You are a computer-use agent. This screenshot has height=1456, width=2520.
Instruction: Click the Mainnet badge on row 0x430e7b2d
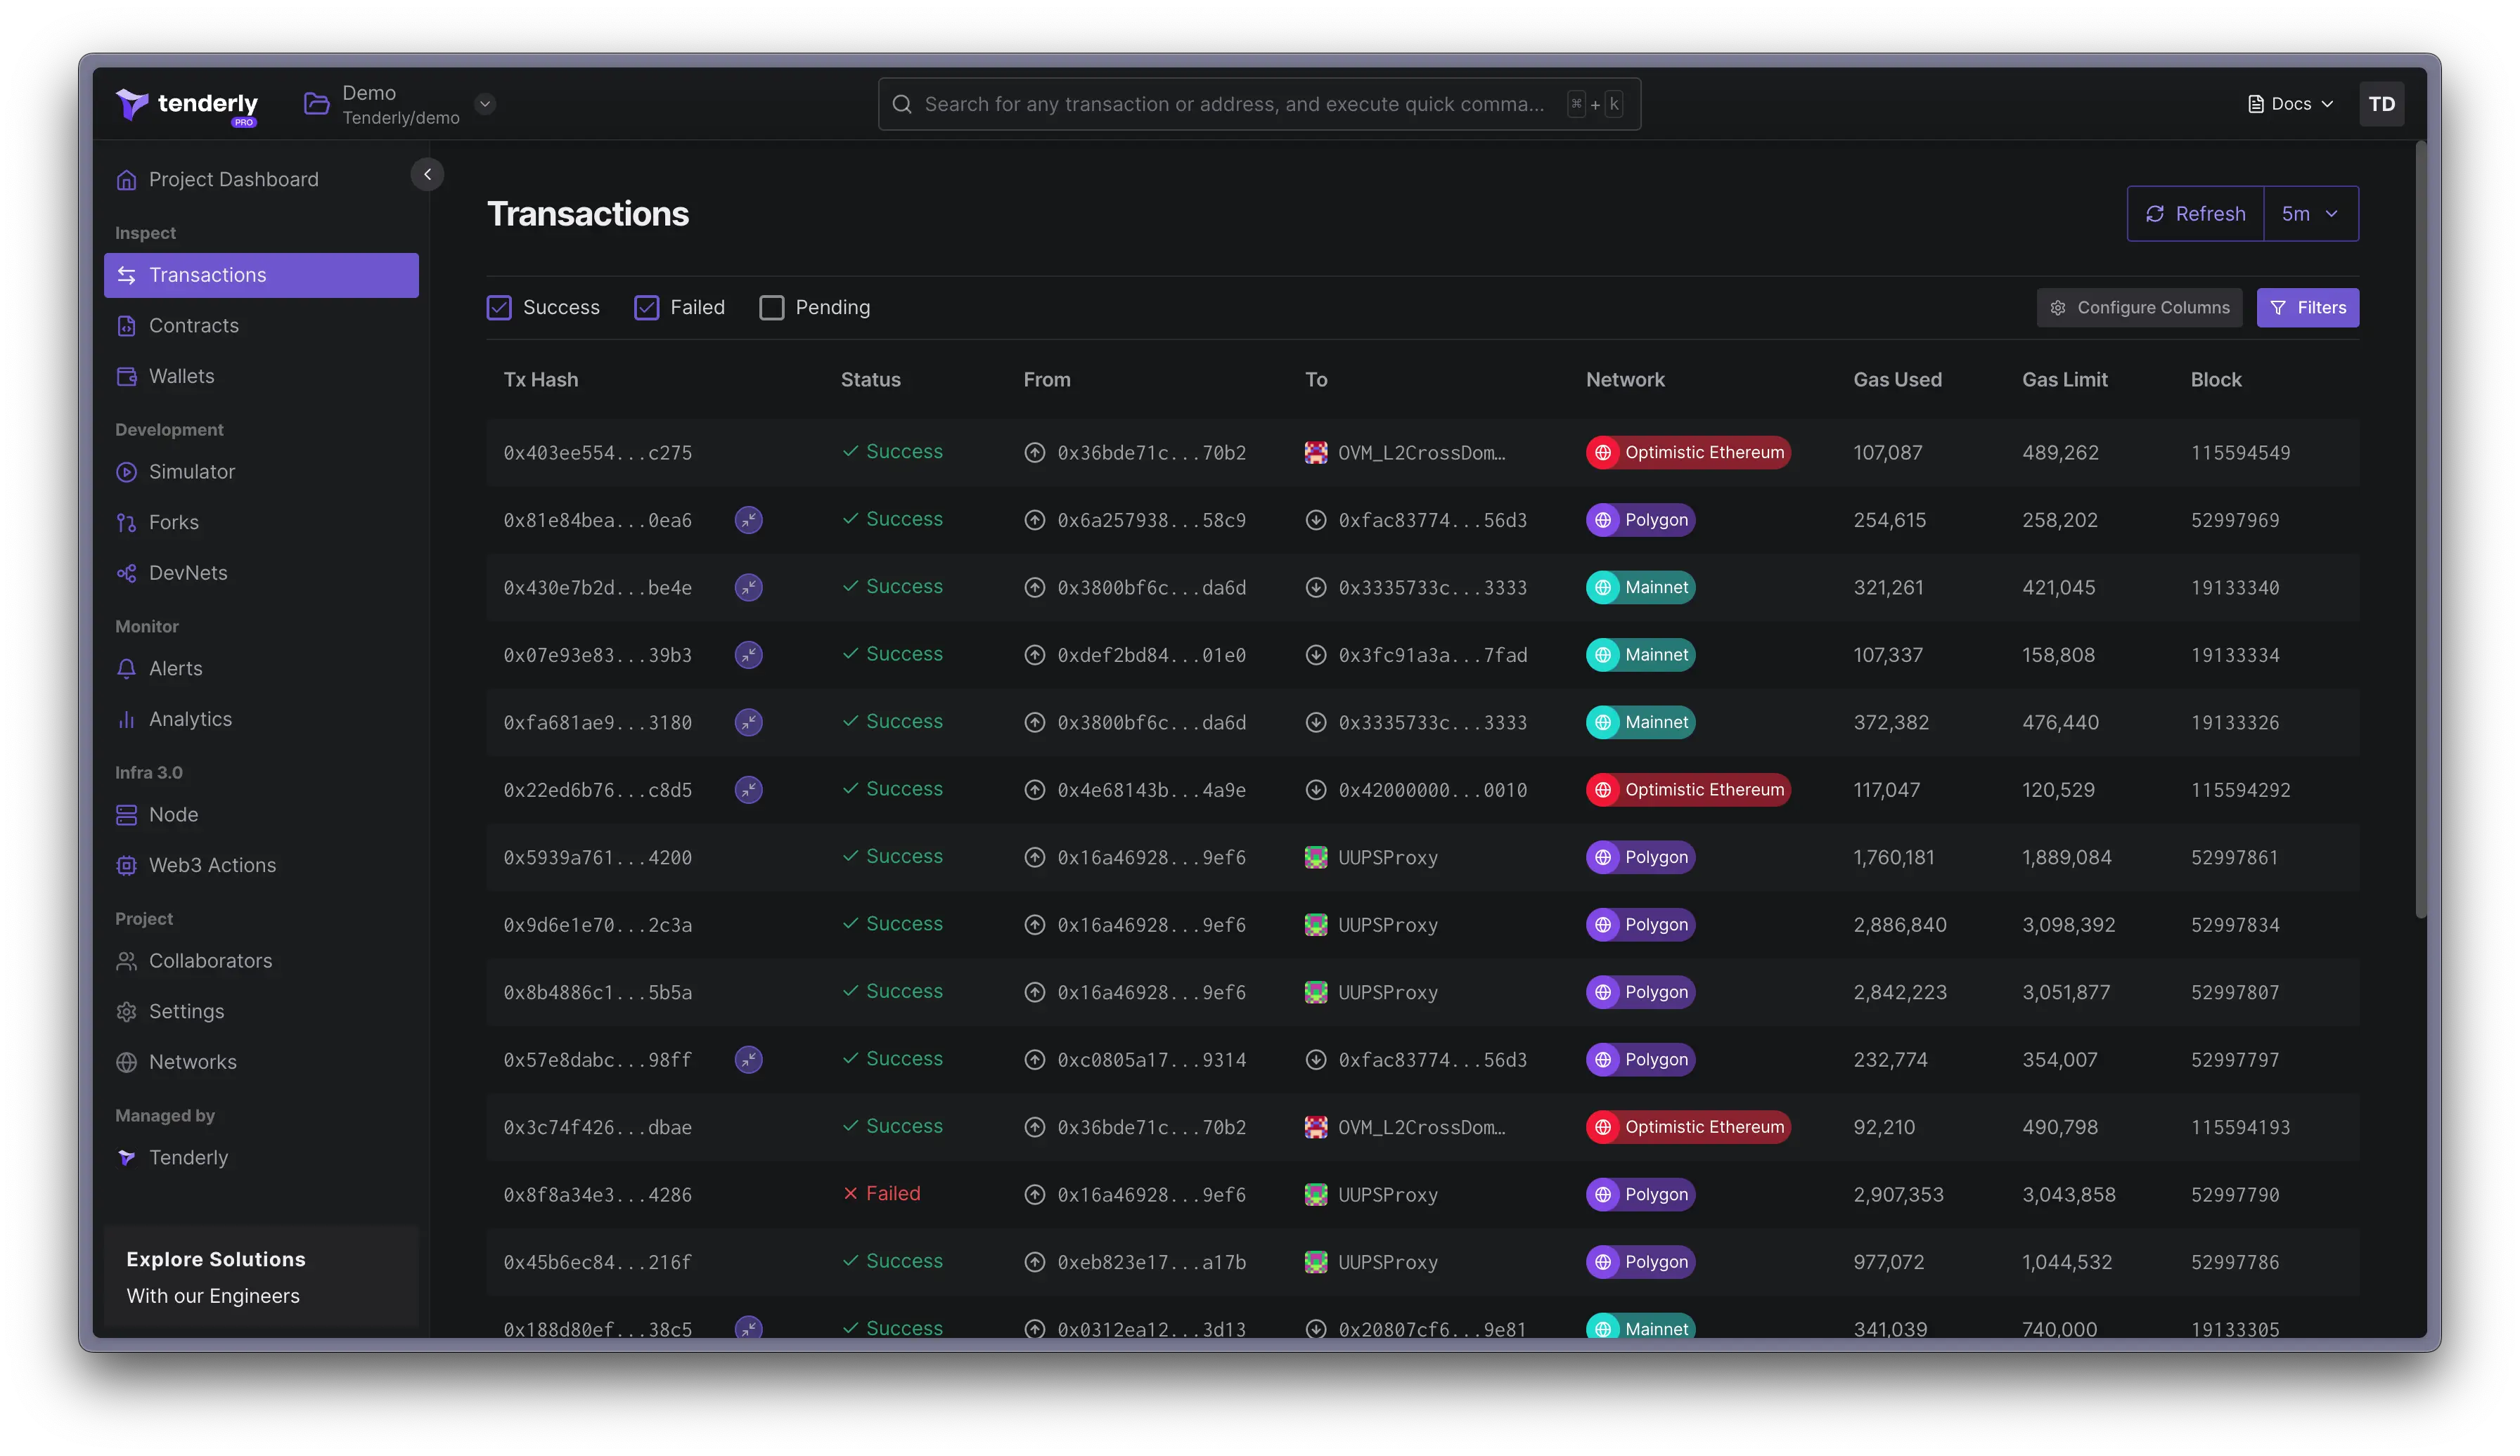(1640, 587)
